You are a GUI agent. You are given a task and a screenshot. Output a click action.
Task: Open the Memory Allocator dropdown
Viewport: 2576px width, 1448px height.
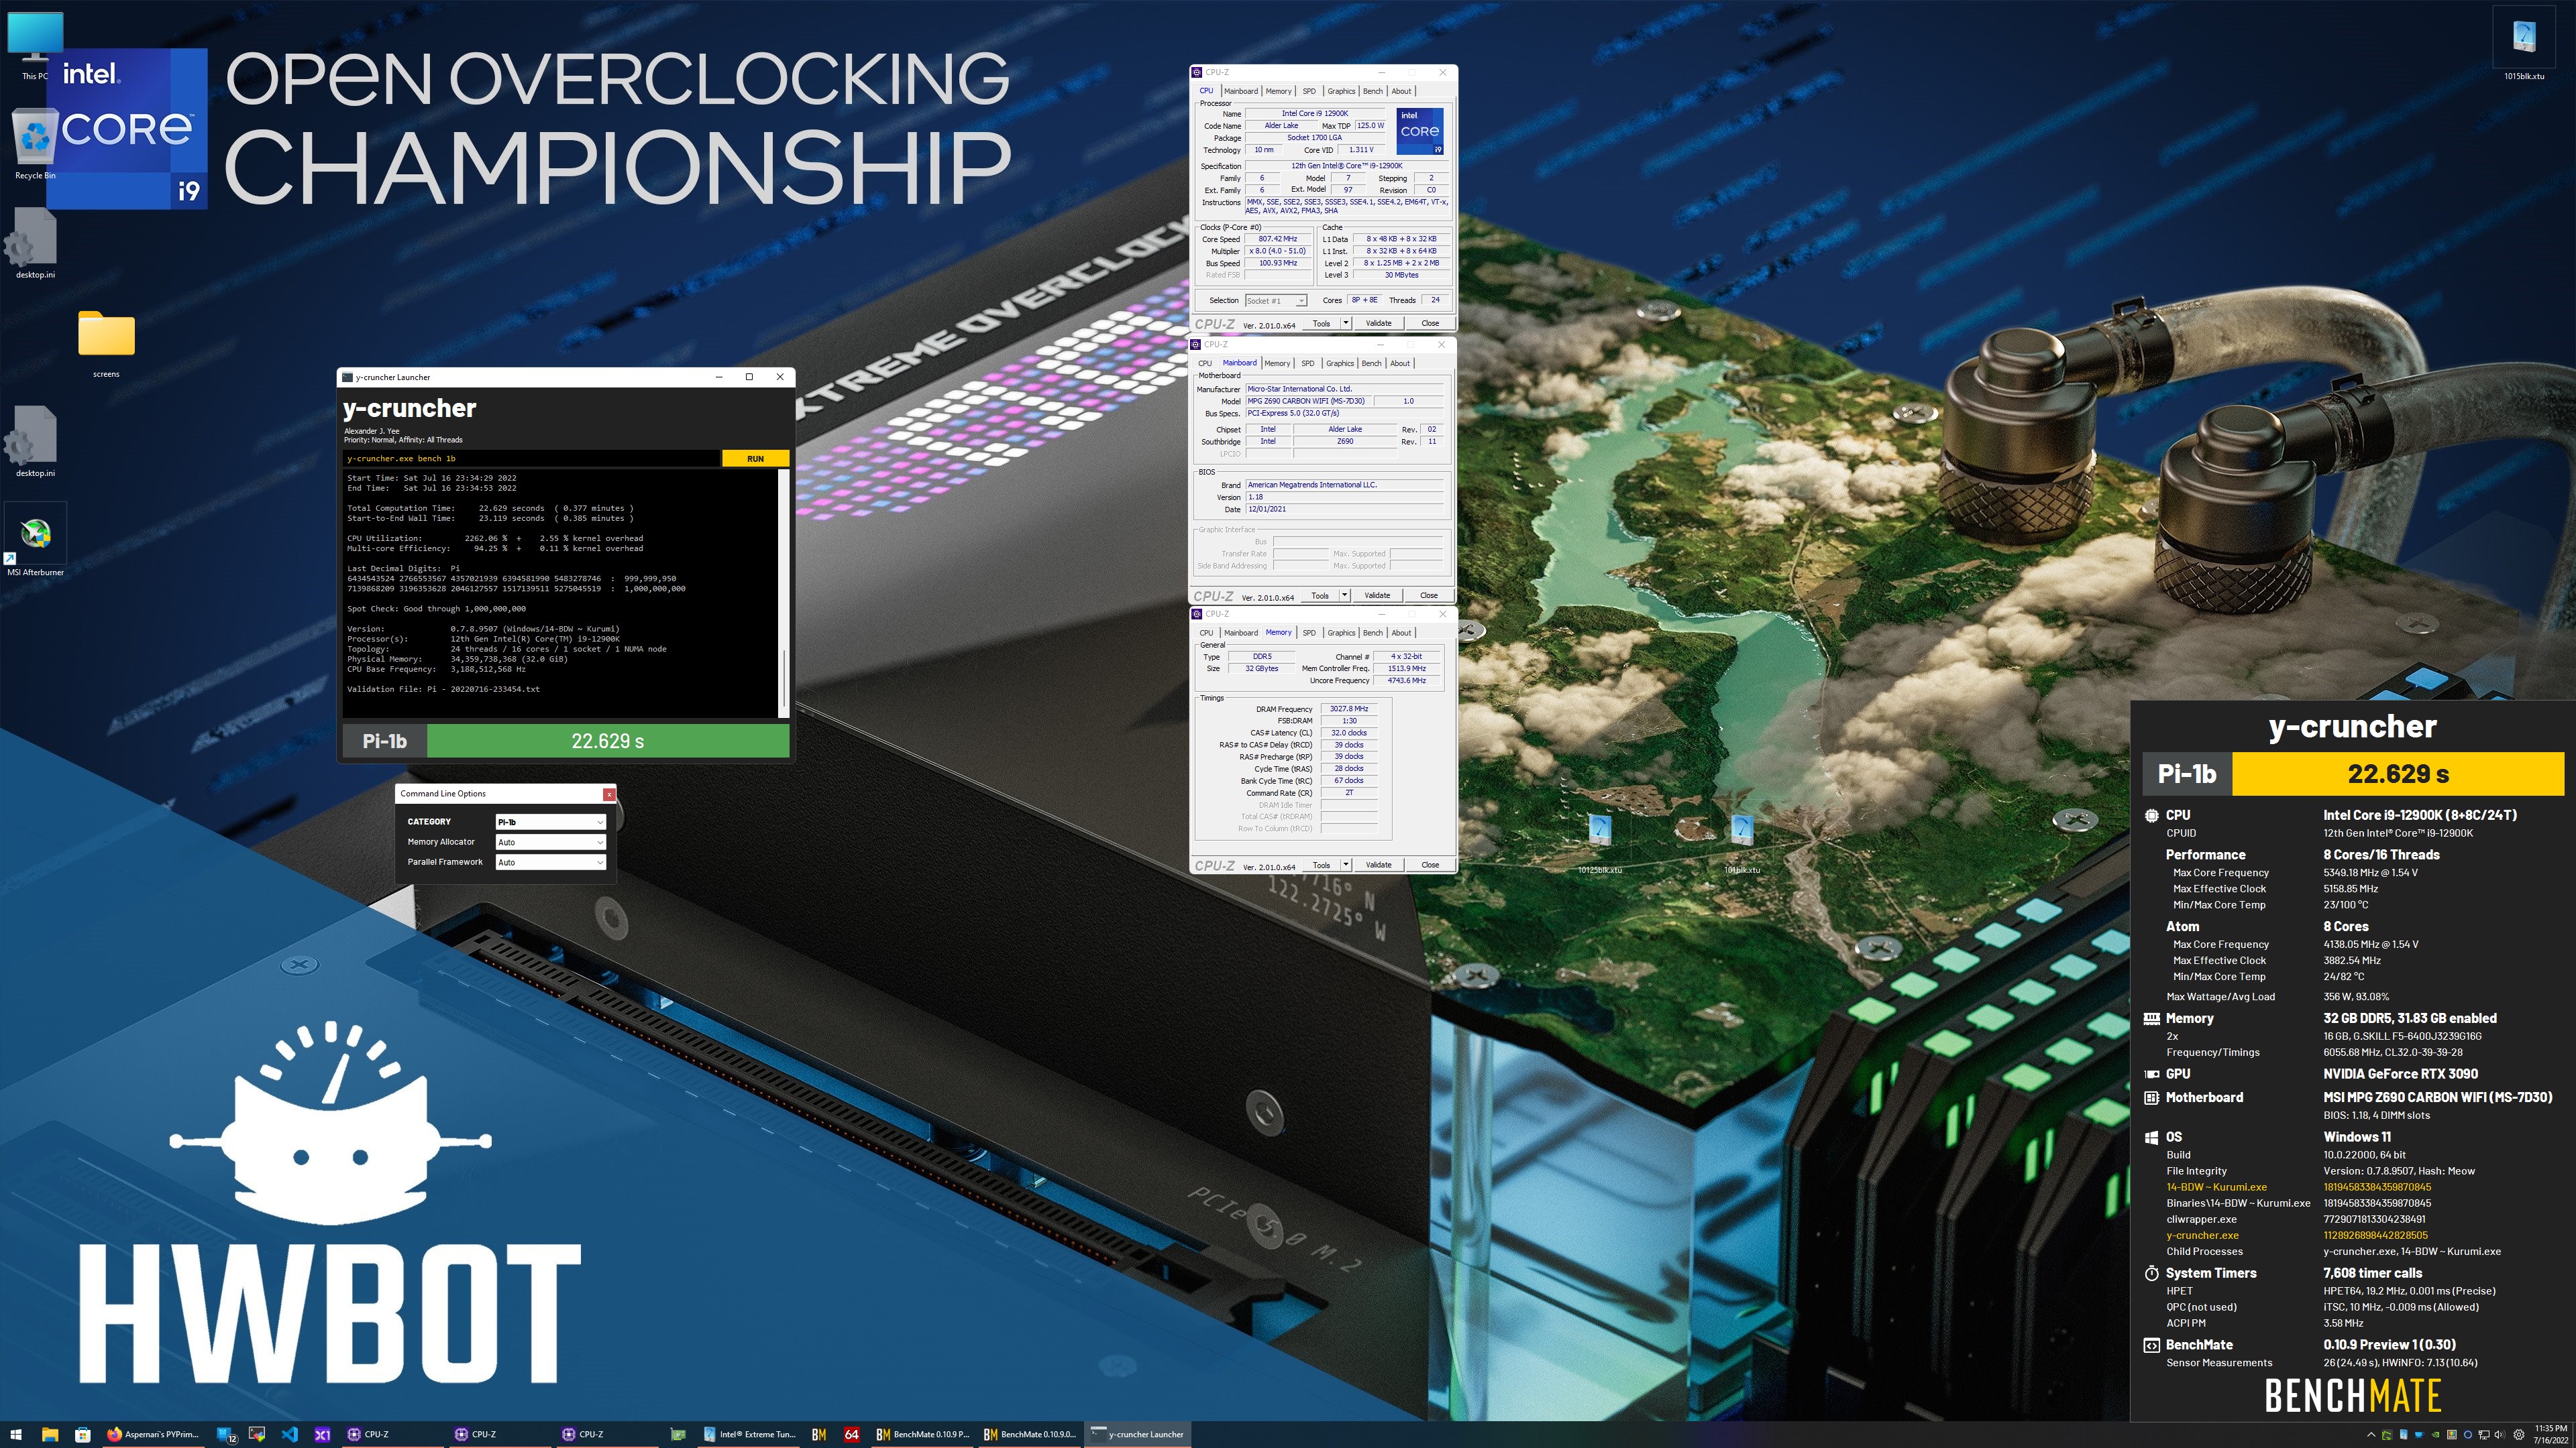pyautogui.click(x=551, y=841)
